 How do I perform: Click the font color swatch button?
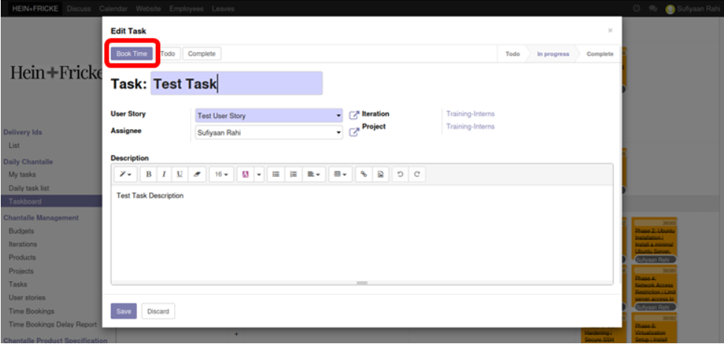tap(244, 174)
